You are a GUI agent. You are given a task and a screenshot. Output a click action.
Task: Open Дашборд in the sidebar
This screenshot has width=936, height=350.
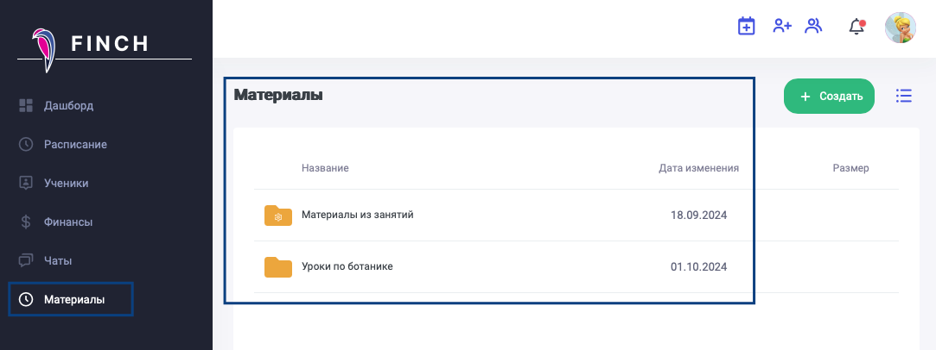(68, 106)
